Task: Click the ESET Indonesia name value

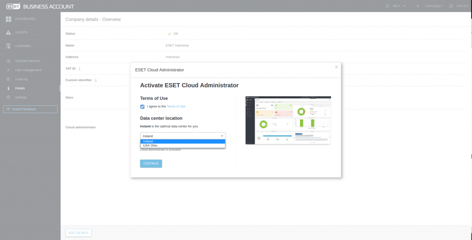Action: [177, 46]
